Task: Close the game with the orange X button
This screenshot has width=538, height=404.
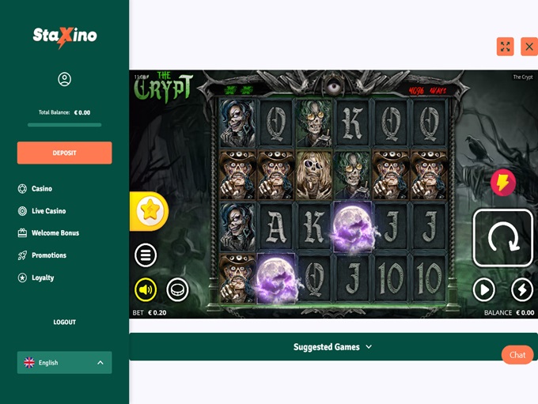Action: tap(529, 47)
